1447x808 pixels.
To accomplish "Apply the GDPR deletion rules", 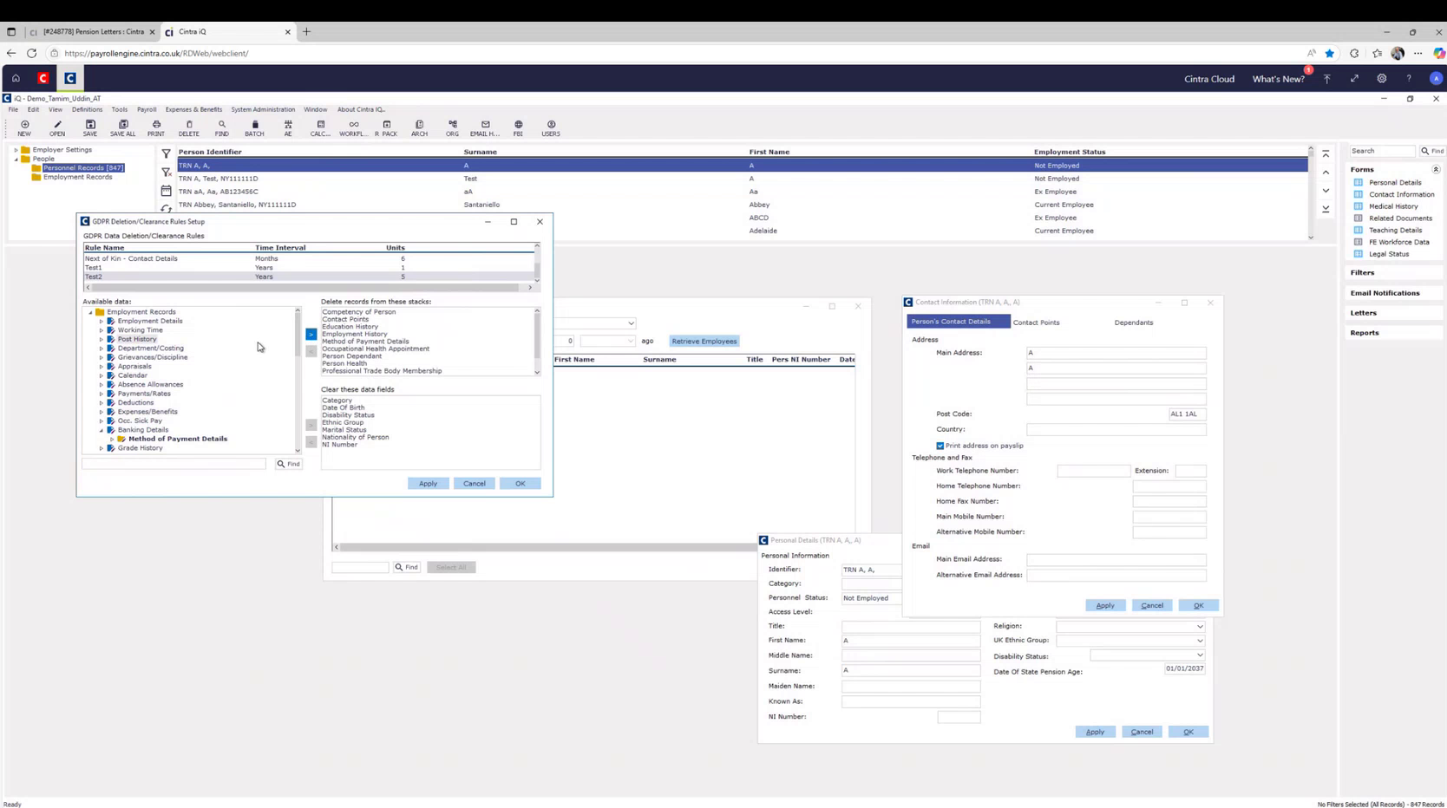I will click(428, 483).
